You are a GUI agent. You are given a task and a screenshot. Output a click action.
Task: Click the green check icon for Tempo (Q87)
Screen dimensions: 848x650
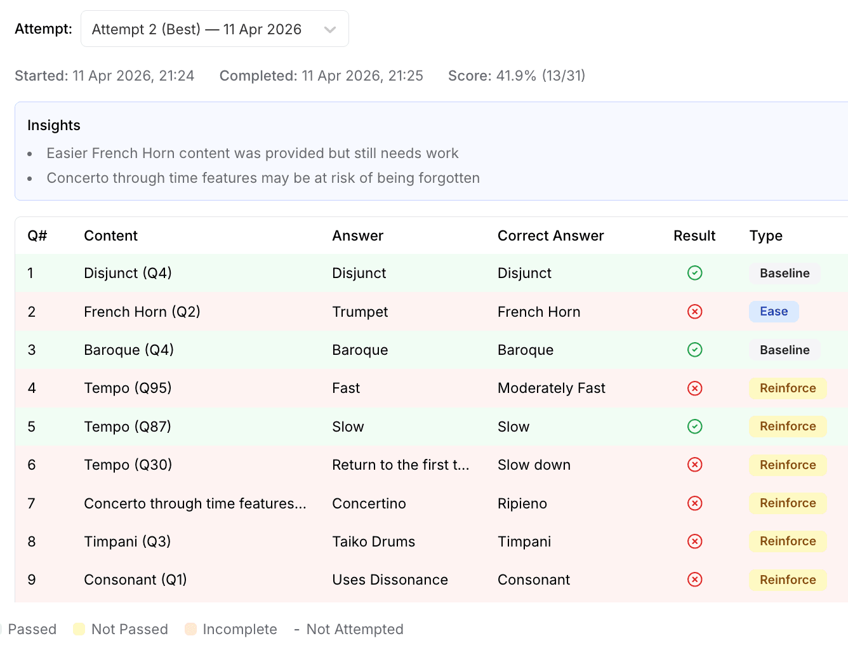[x=694, y=427]
